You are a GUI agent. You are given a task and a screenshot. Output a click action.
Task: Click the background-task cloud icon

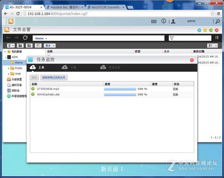(103, 67)
